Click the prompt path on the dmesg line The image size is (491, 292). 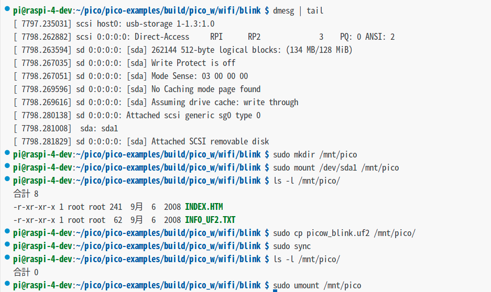tap(168, 11)
